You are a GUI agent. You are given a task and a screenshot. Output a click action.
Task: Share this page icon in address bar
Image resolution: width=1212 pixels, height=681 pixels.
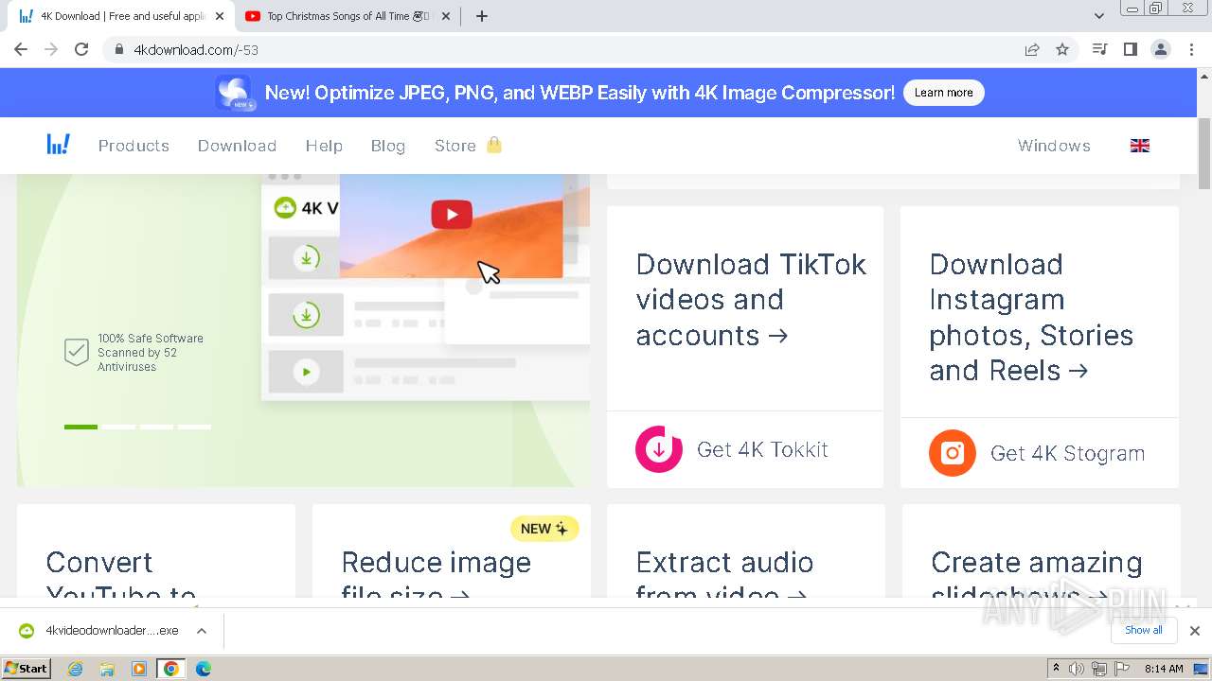click(x=1032, y=49)
